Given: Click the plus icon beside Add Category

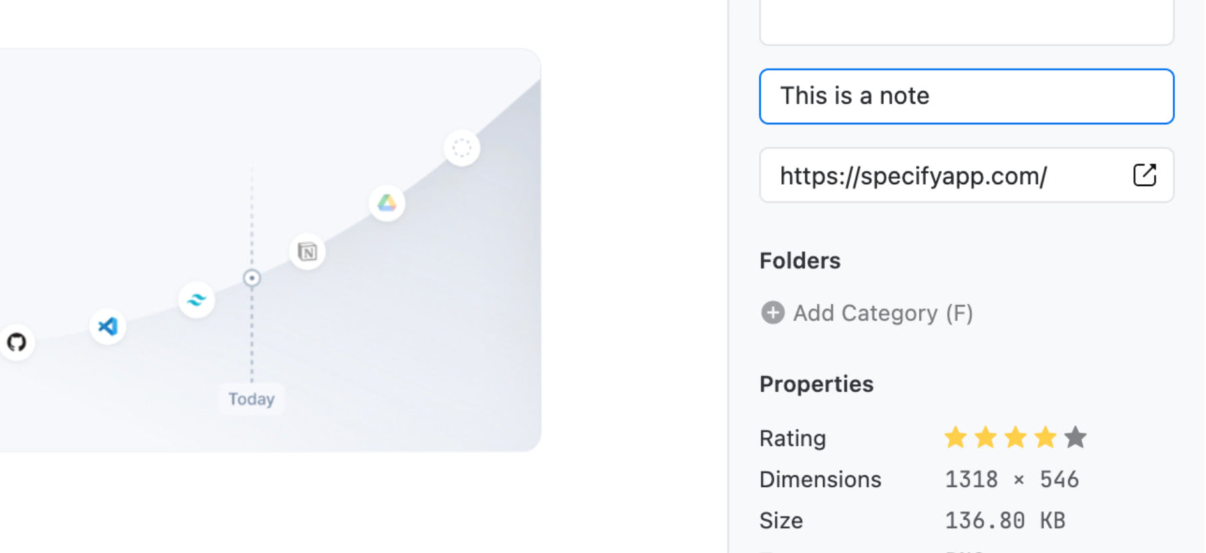Looking at the screenshot, I should pos(773,312).
